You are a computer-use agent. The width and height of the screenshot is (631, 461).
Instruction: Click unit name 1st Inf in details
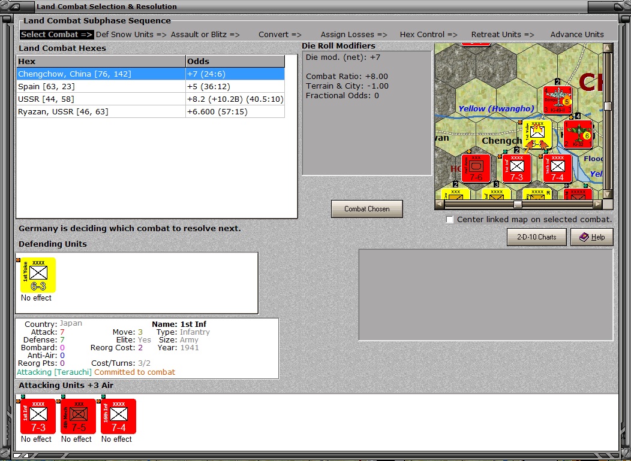[x=193, y=324]
